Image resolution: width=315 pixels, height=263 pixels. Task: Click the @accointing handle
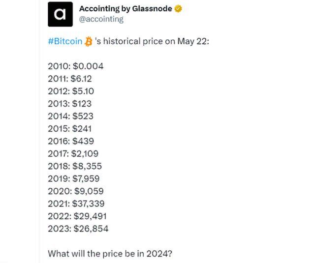click(101, 19)
